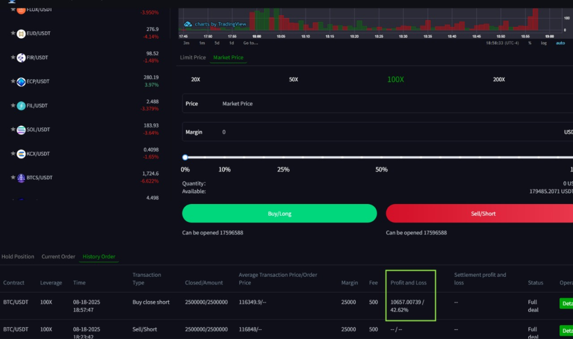Select 50X leverage option
573x339 pixels.
tap(293, 80)
